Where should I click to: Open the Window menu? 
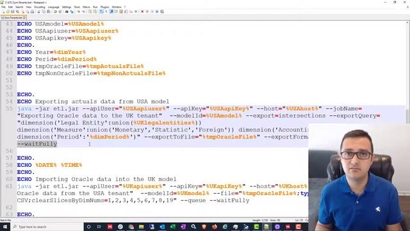point(117,7)
